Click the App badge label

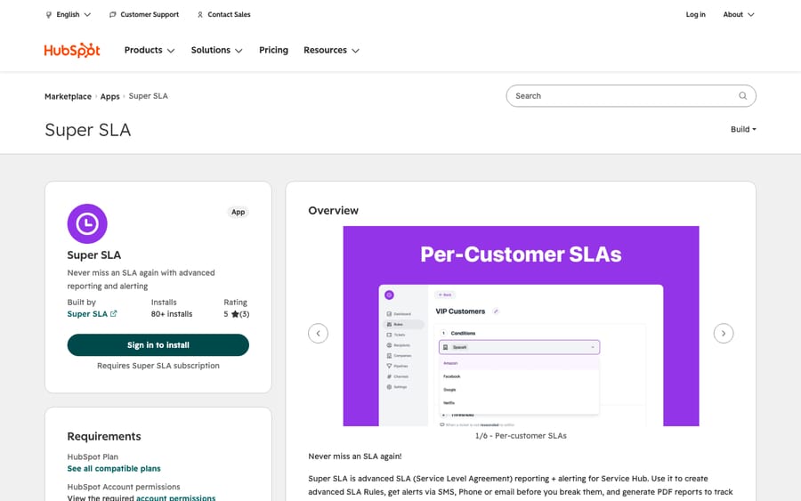pyautogui.click(x=238, y=212)
